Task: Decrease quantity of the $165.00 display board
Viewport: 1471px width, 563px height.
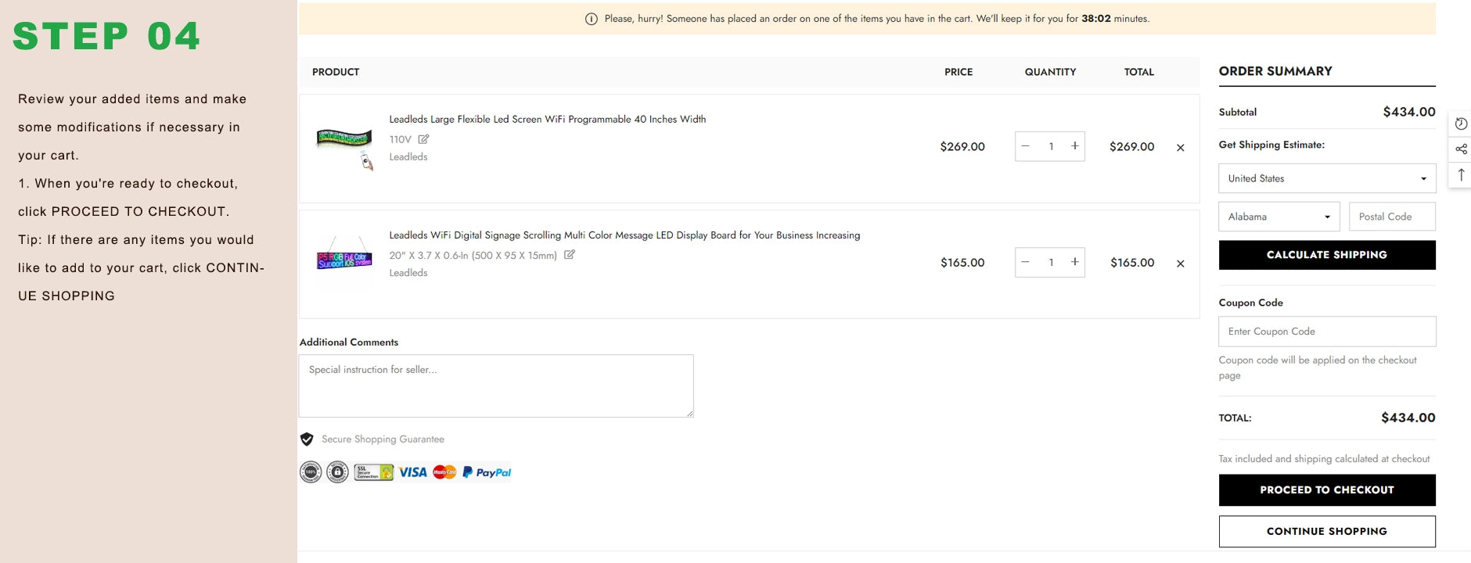Action: coord(1025,262)
